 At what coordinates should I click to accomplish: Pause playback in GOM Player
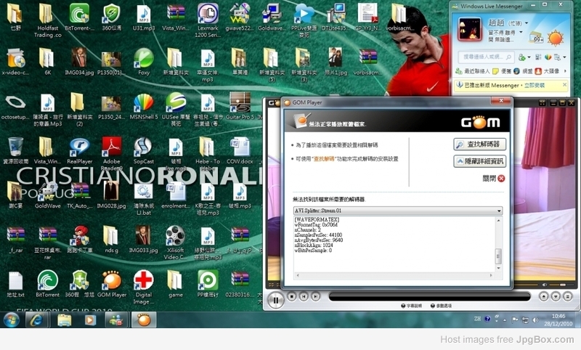pyautogui.click(x=275, y=299)
